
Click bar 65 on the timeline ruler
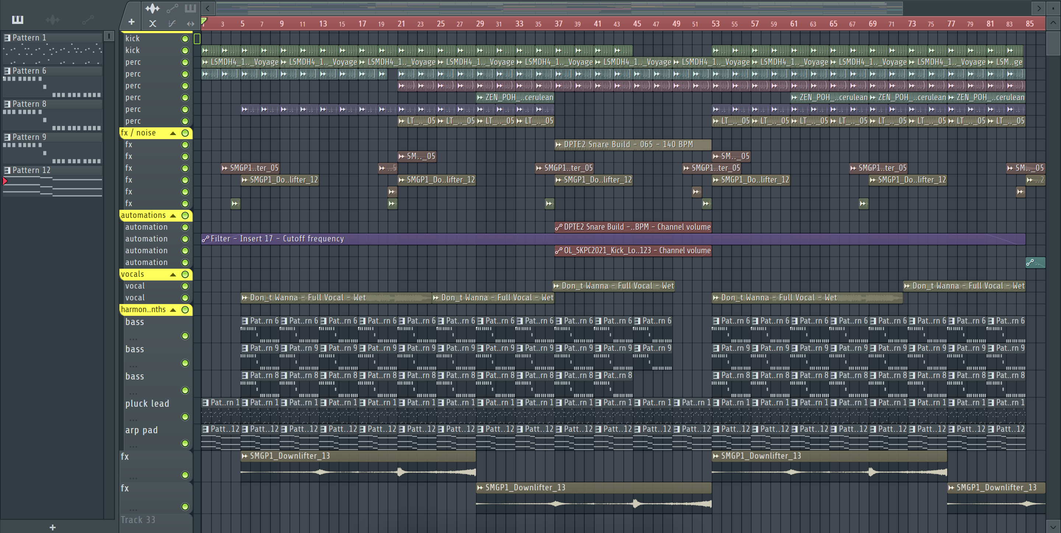(833, 24)
